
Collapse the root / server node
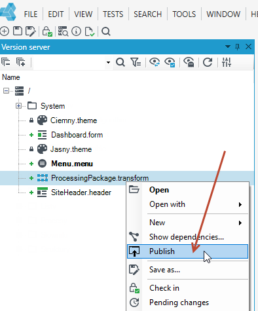[x=6, y=90]
